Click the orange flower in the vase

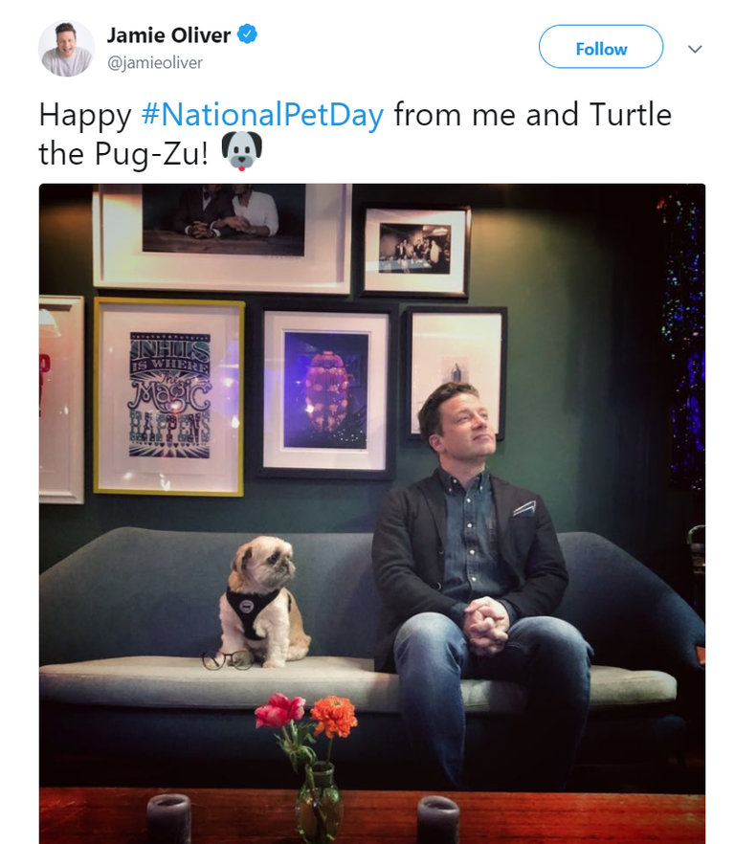click(333, 716)
